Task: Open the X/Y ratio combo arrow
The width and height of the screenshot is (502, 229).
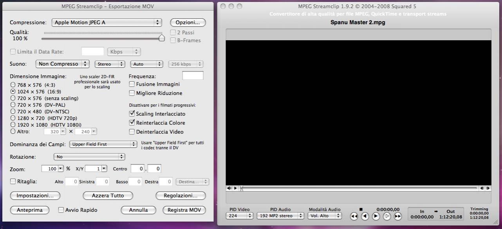Action: [104, 169]
